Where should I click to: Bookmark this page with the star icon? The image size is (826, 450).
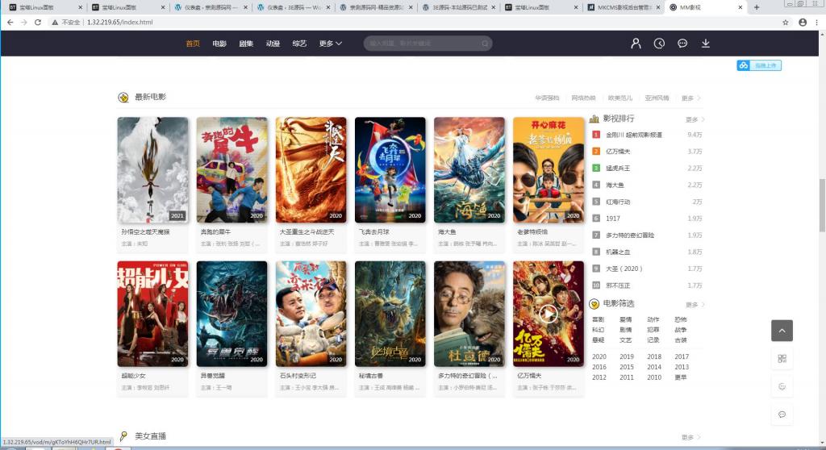pyautogui.click(x=785, y=22)
